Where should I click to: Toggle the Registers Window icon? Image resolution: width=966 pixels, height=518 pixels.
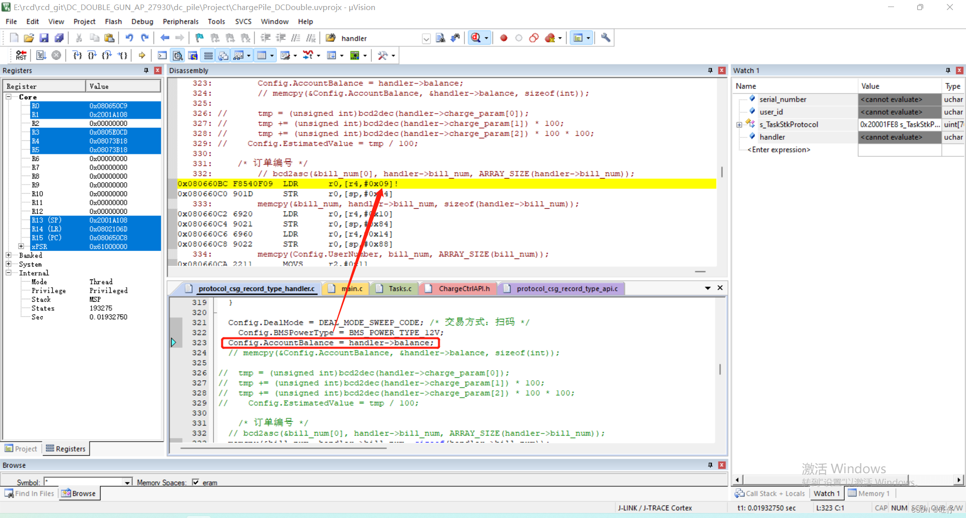[208, 55]
